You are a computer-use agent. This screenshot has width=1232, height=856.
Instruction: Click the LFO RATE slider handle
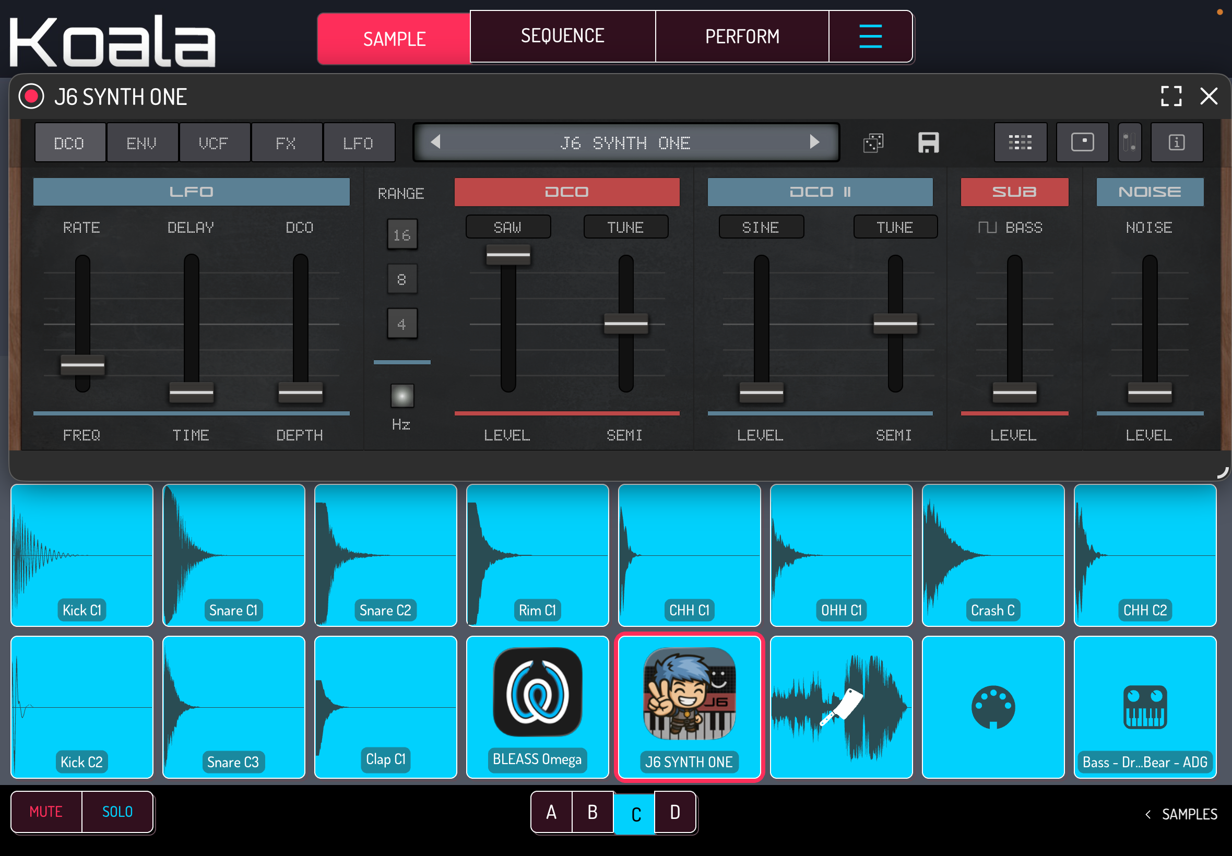[x=82, y=365]
